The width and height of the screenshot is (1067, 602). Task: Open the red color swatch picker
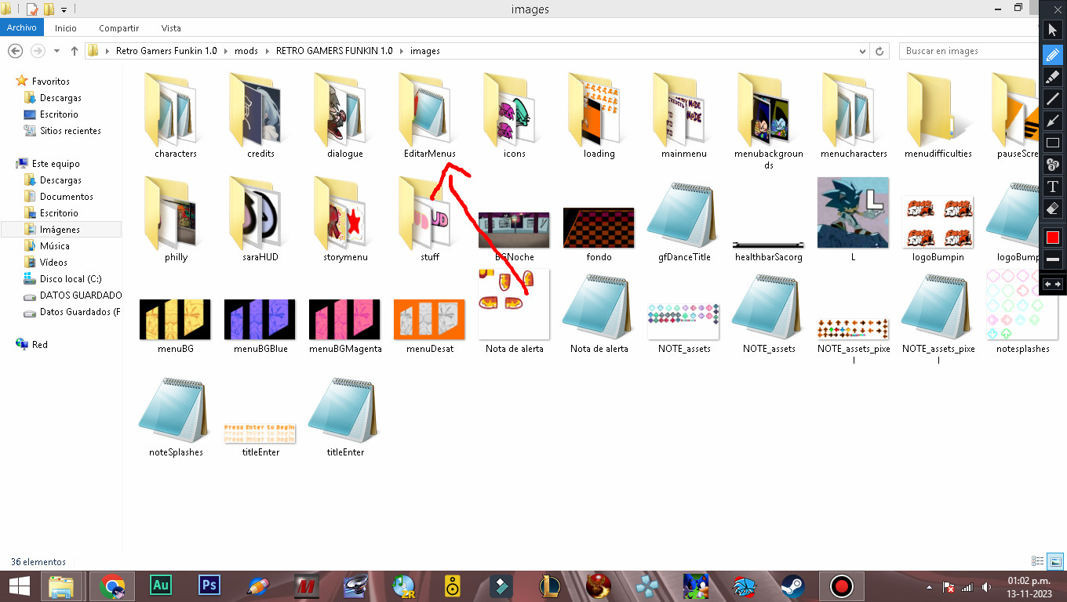coord(1053,238)
